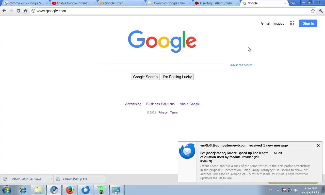Click the browser forward arrow
This screenshot has width=325, height=195.
click(11, 11)
